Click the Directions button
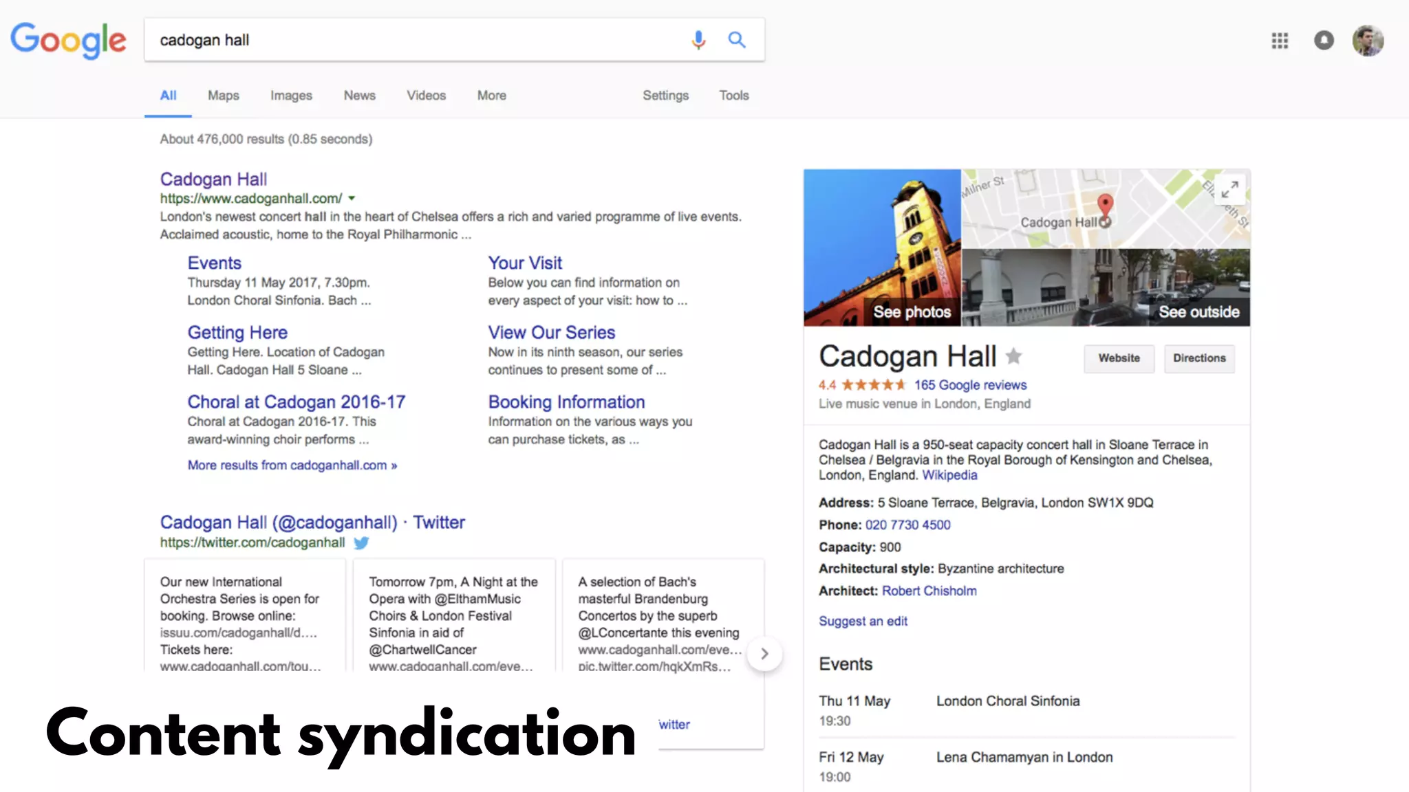The height and width of the screenshot is (792, 1409). 1199,358
